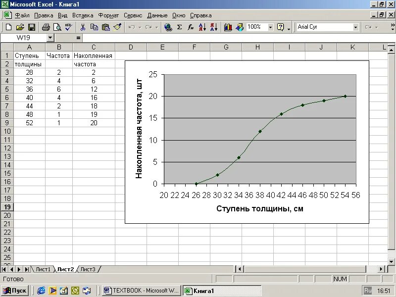Open the Office Assistant help icon
Viewport: 396px width, 297px height.
pos(280,27)
